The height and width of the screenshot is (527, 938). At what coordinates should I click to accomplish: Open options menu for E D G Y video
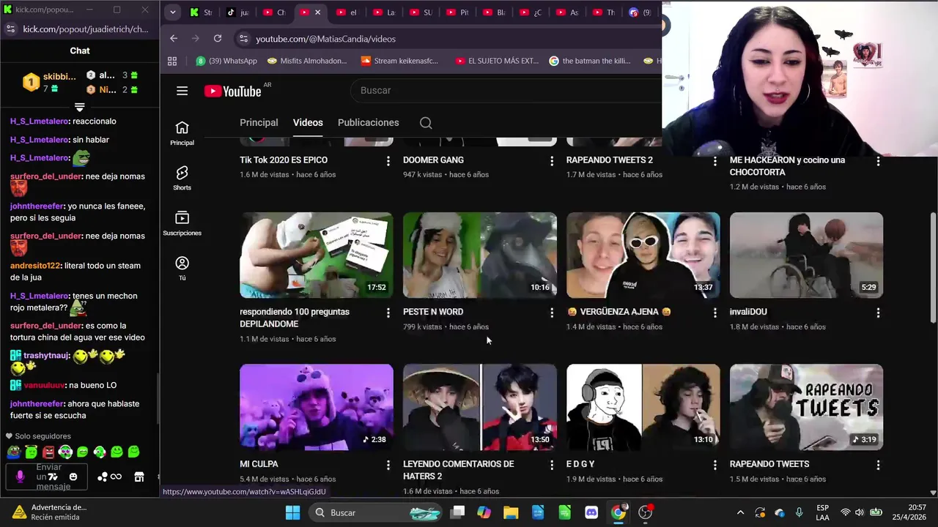[x=715, y=465]
